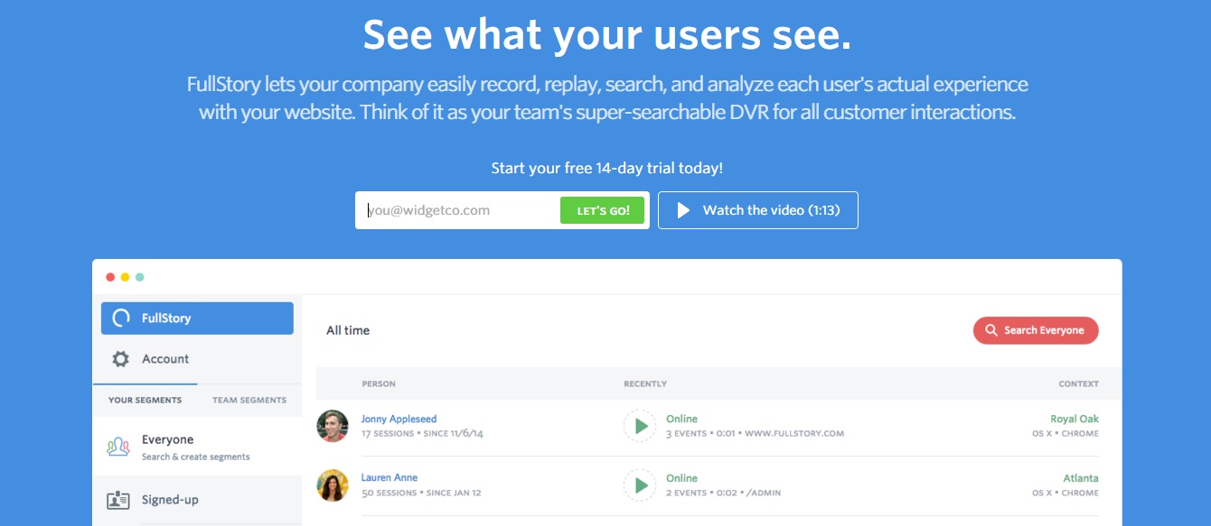Click the red window dot in mockup

click(110, 277)
